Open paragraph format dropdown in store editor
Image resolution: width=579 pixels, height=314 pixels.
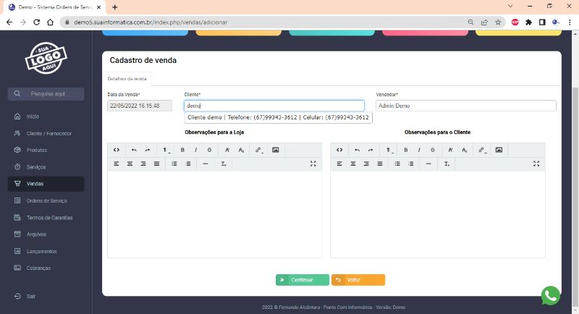pyautogui.click(x=166, y=150)
